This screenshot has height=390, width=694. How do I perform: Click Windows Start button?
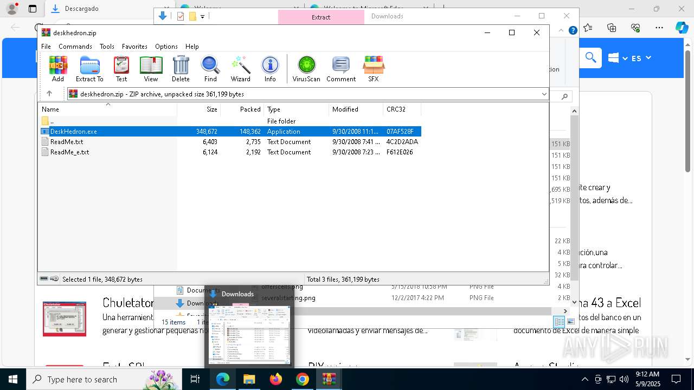click(13, 379)
